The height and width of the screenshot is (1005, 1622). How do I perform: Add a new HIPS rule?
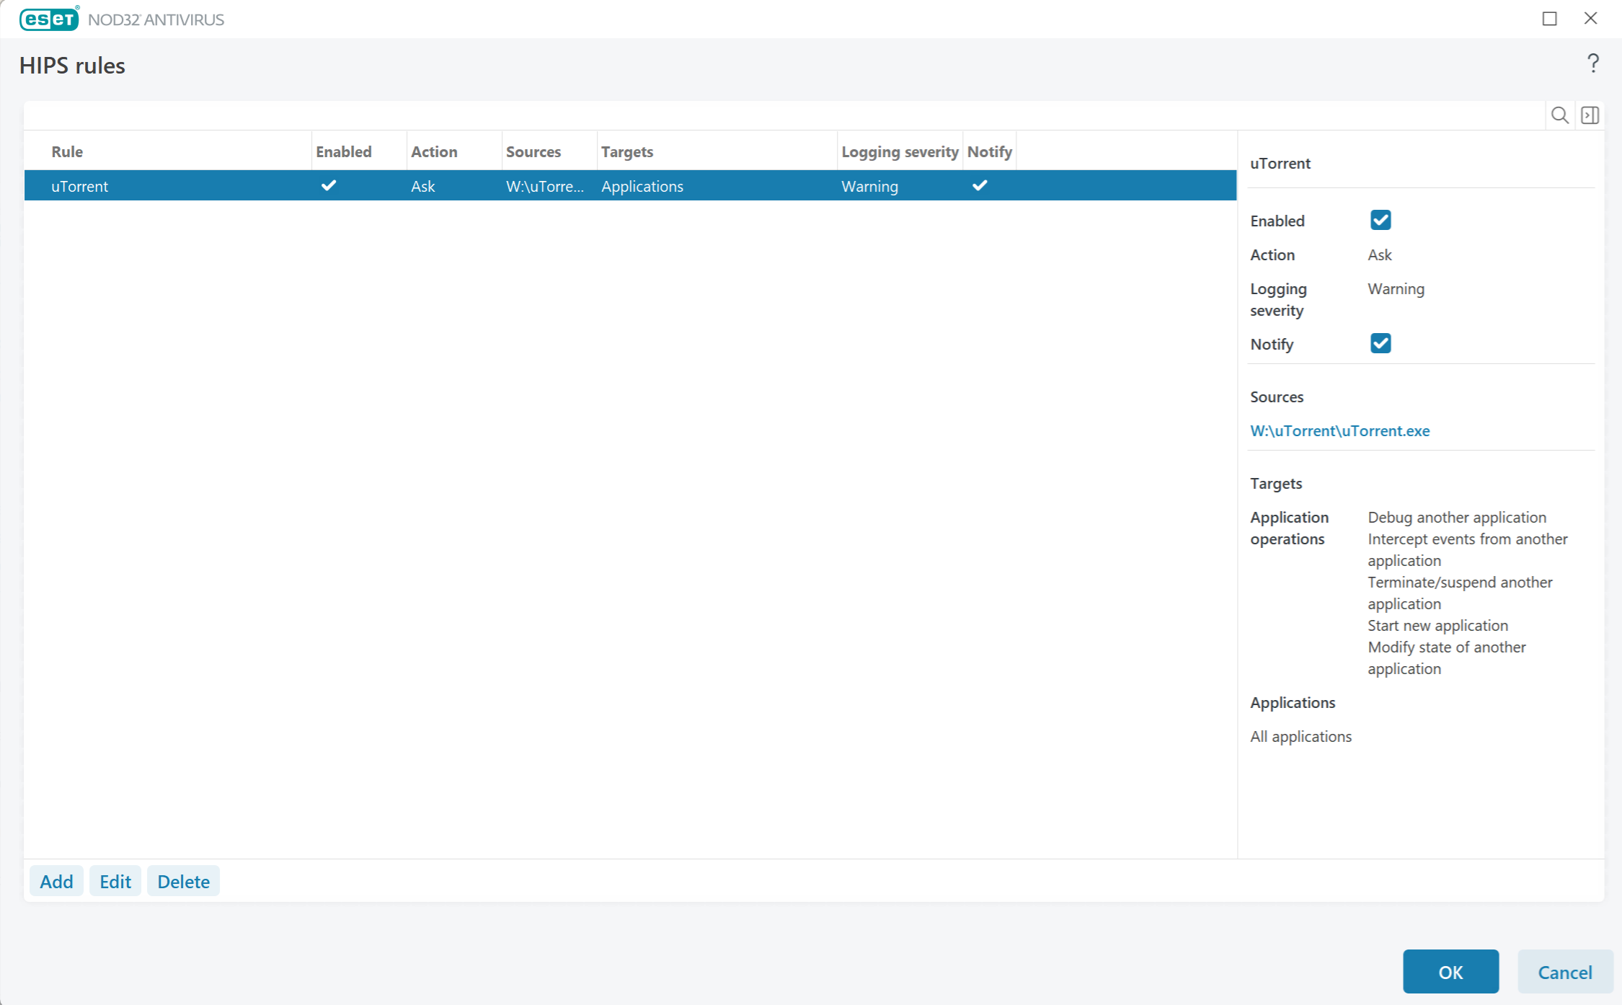point(56,881)
